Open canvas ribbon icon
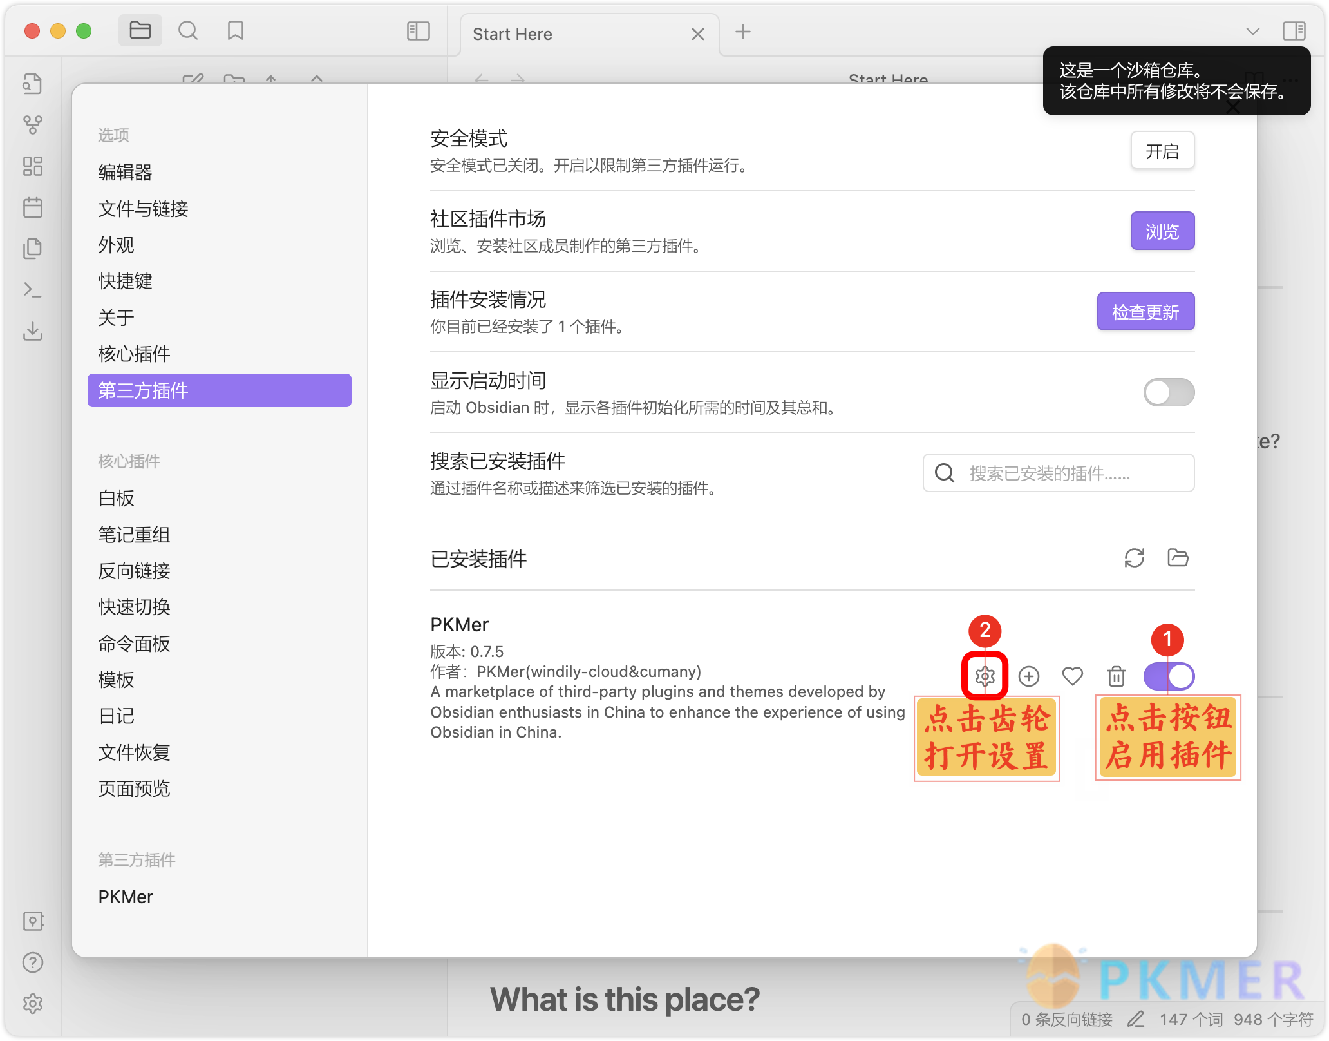Screen dimensions: 1329x1041 [x=33, y=166]
